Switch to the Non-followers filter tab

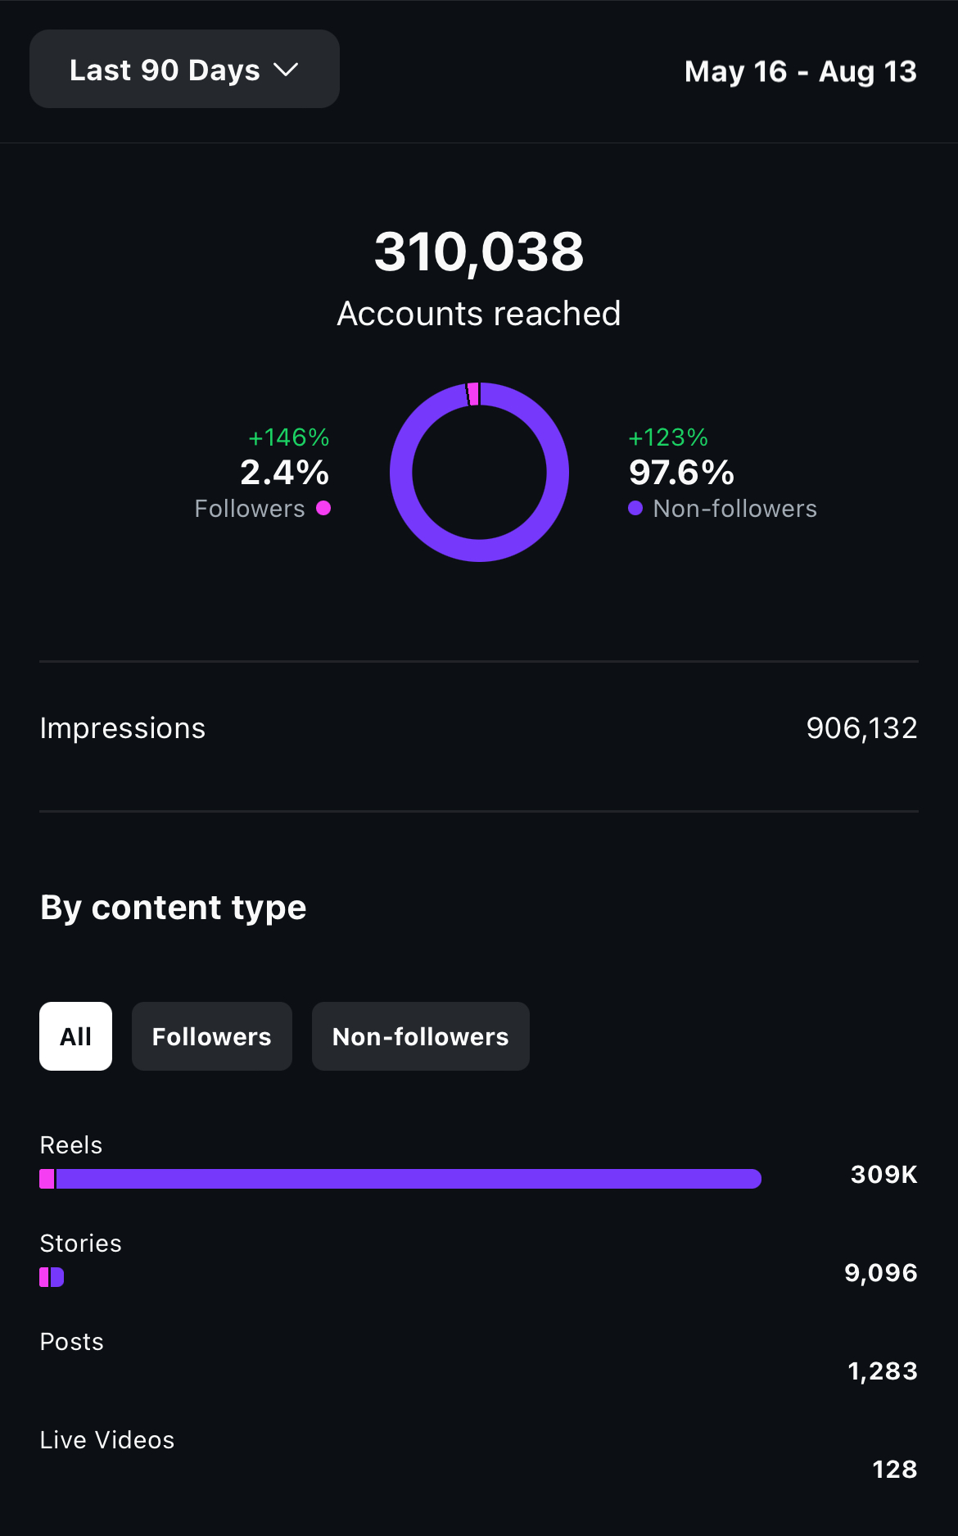(x=420, y=1036)
